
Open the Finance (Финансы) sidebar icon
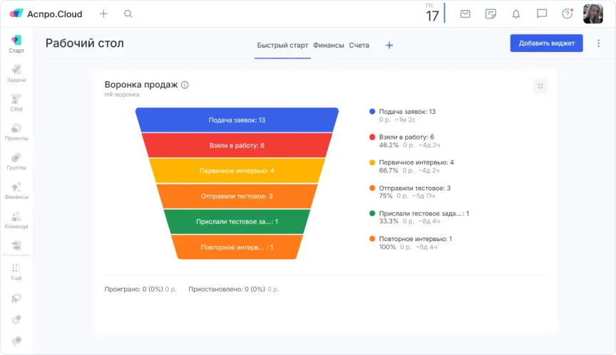pyautogui.click(x=16, y=190)
